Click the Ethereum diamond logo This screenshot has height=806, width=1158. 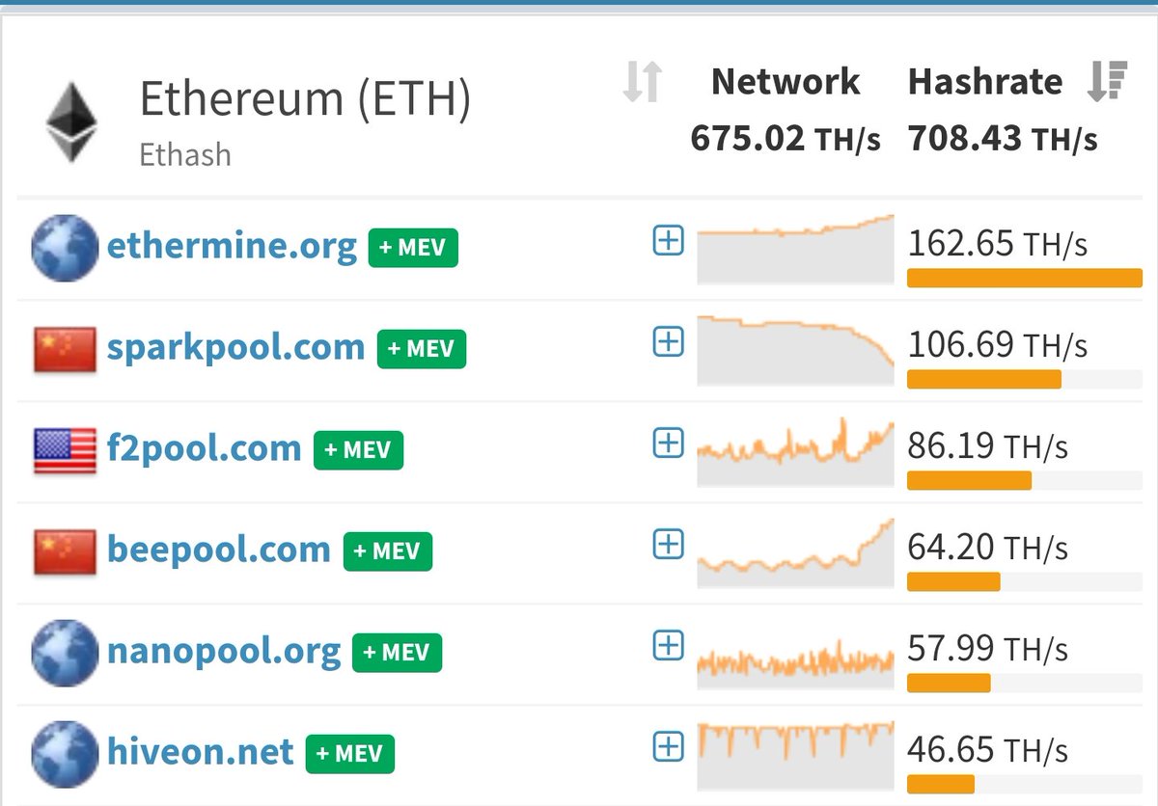click(x=72, y=121)
